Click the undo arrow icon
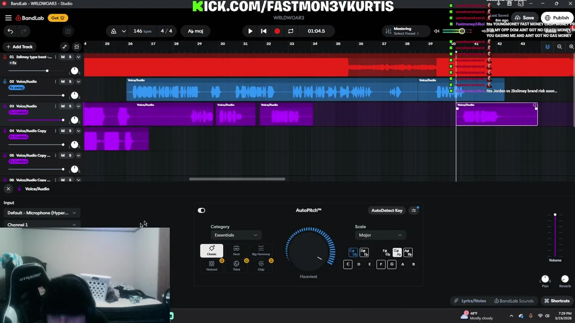 click(10, 31)
